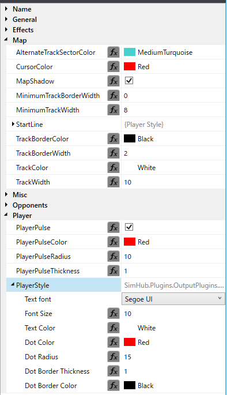
Task: Open the Text font dropdown
Action: pos(173,299)
